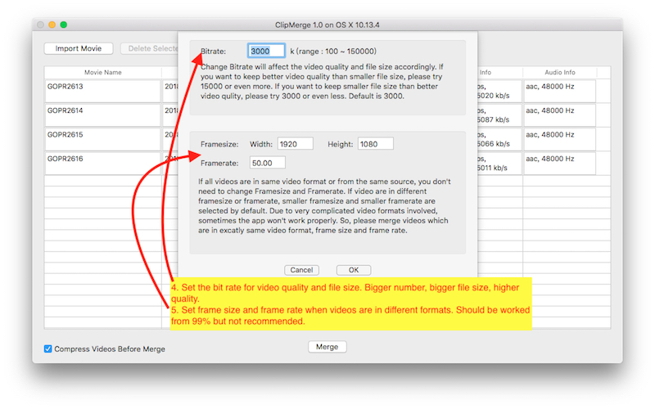Click the Merge button

(x=327, y=347)
